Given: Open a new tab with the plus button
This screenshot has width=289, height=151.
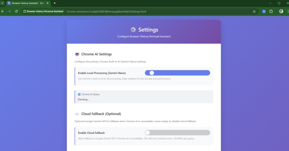Looking at the screenshot, I should tap(55, 3).
